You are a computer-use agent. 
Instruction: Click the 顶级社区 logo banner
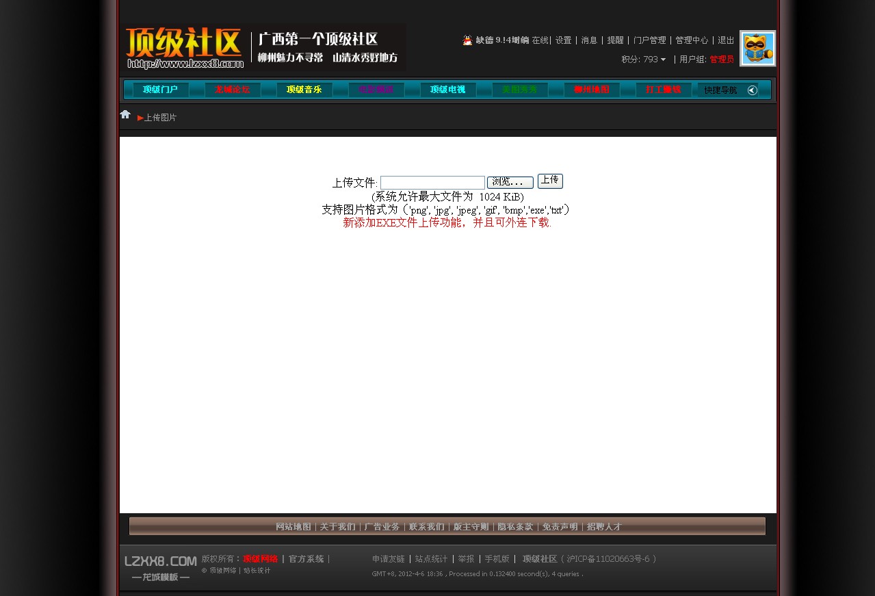263,48
